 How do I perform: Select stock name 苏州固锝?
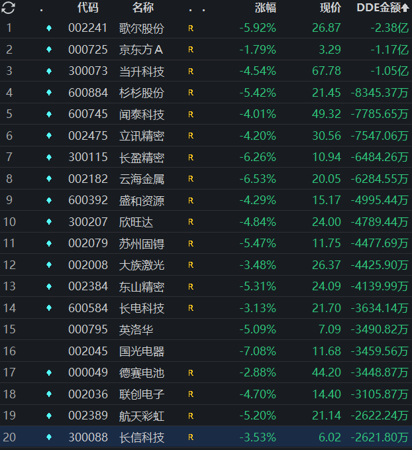point(142,243)
